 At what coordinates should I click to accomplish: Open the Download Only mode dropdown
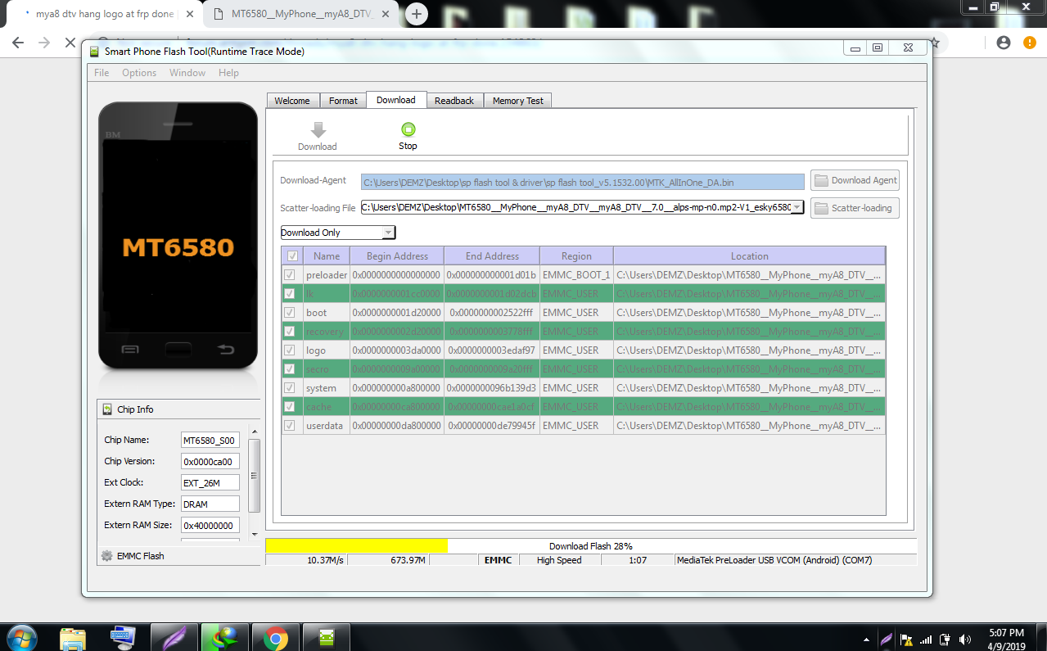tap(338, 233)
